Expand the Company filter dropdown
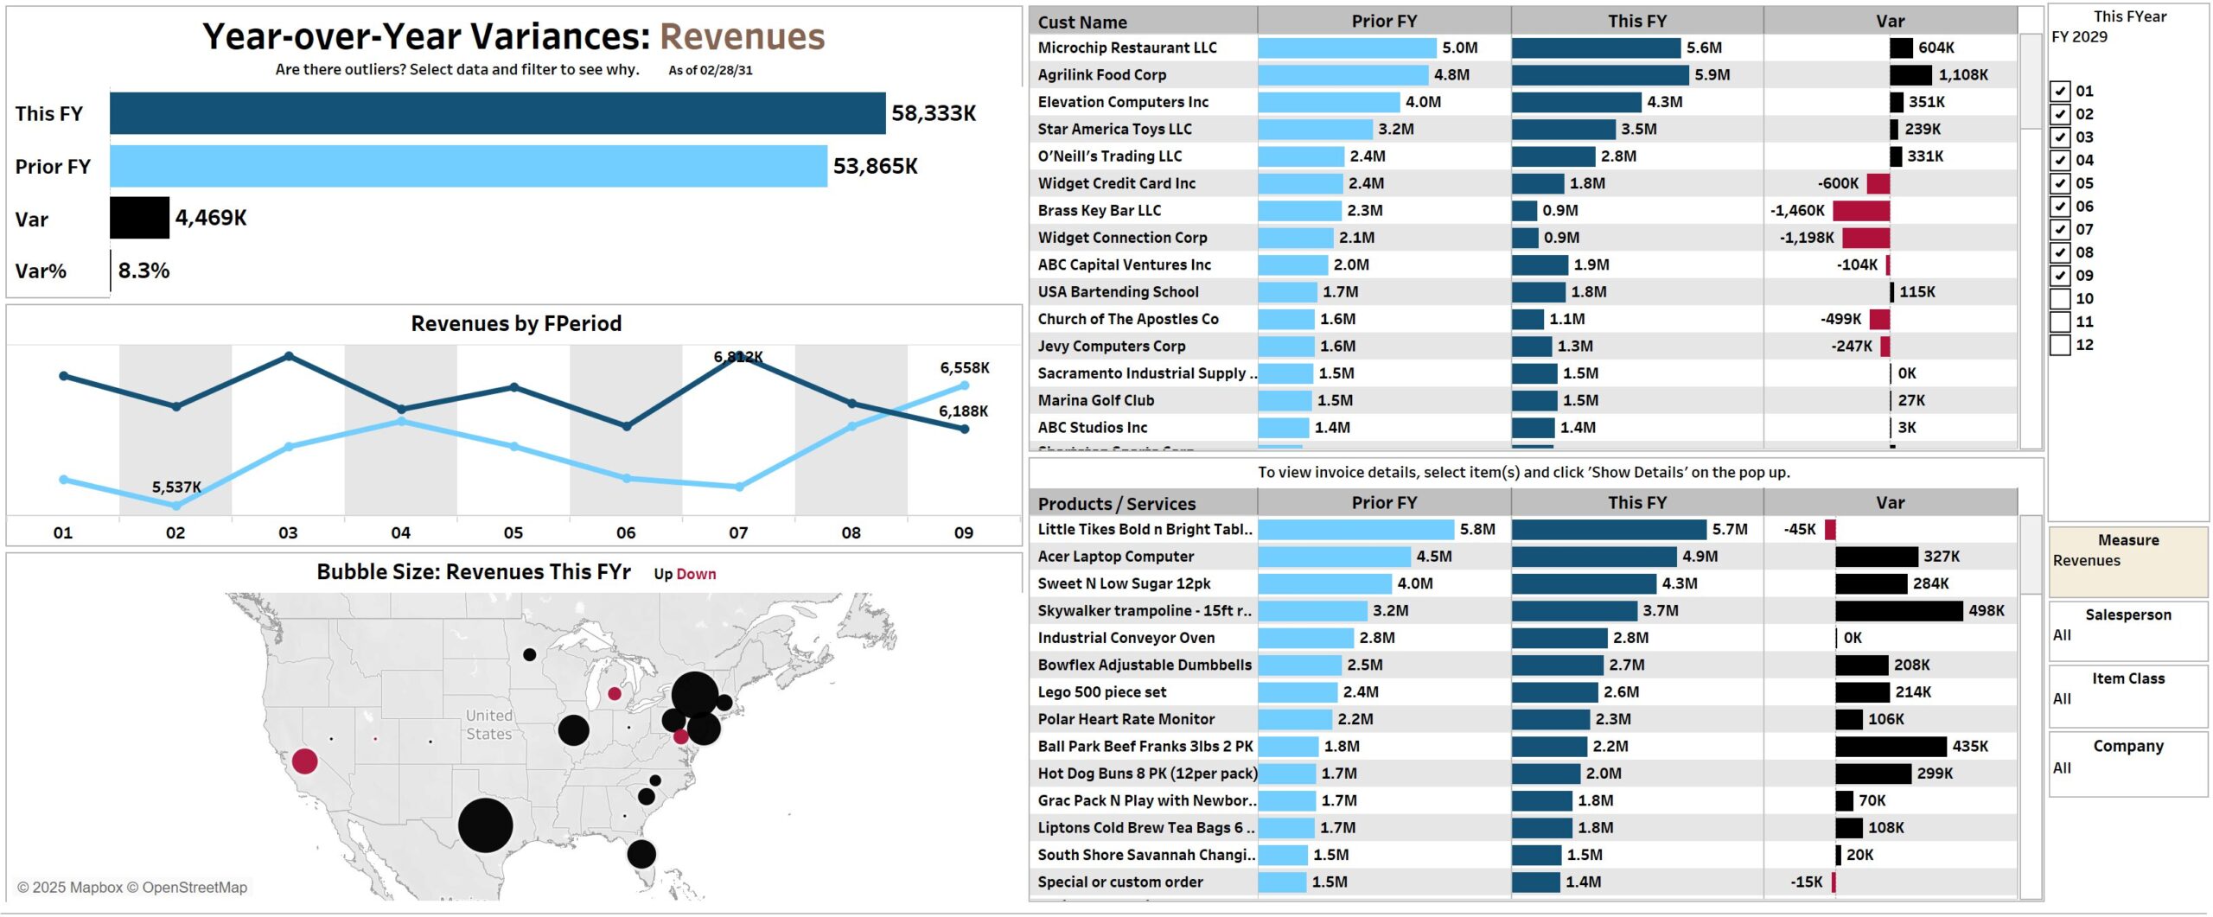Image resolution: width=2213 pixels, height=917 pixels. (2127, 768)
